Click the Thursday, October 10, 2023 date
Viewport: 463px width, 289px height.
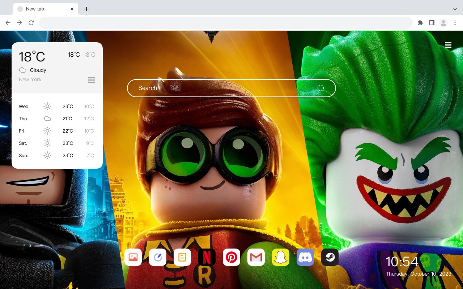coord(419,274)
